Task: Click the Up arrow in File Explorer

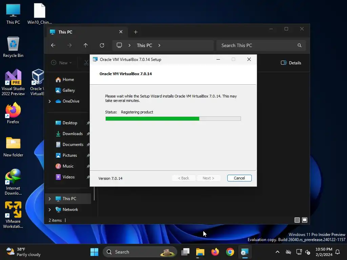Action: 86,45
